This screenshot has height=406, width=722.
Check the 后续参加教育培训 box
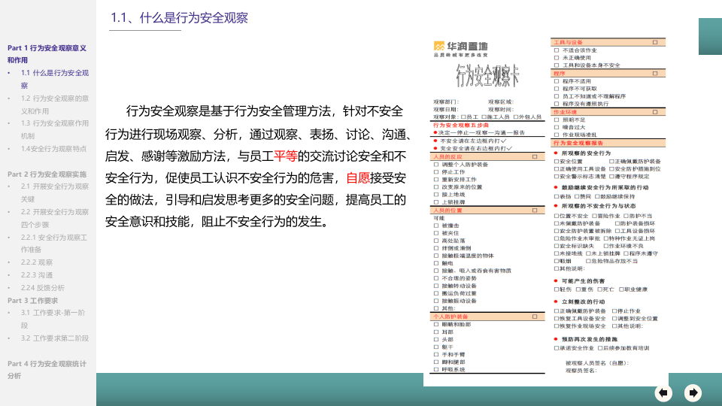pos(600,348)
